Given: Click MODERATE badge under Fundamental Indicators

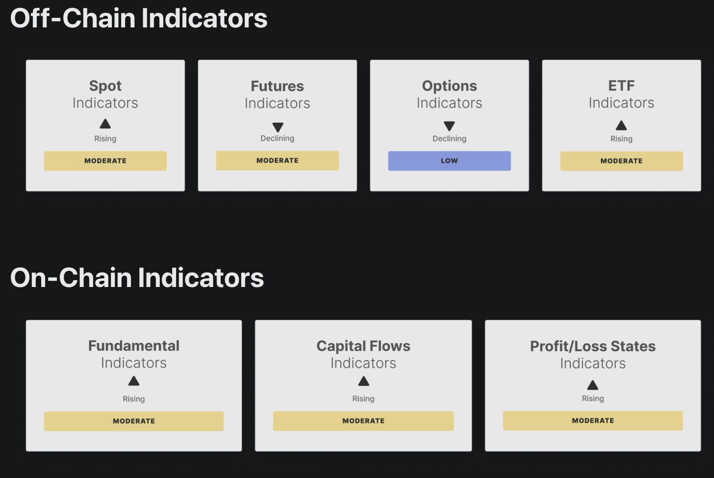Looking at the screenshot, I should pyautogui.click(x=134, y=421).
